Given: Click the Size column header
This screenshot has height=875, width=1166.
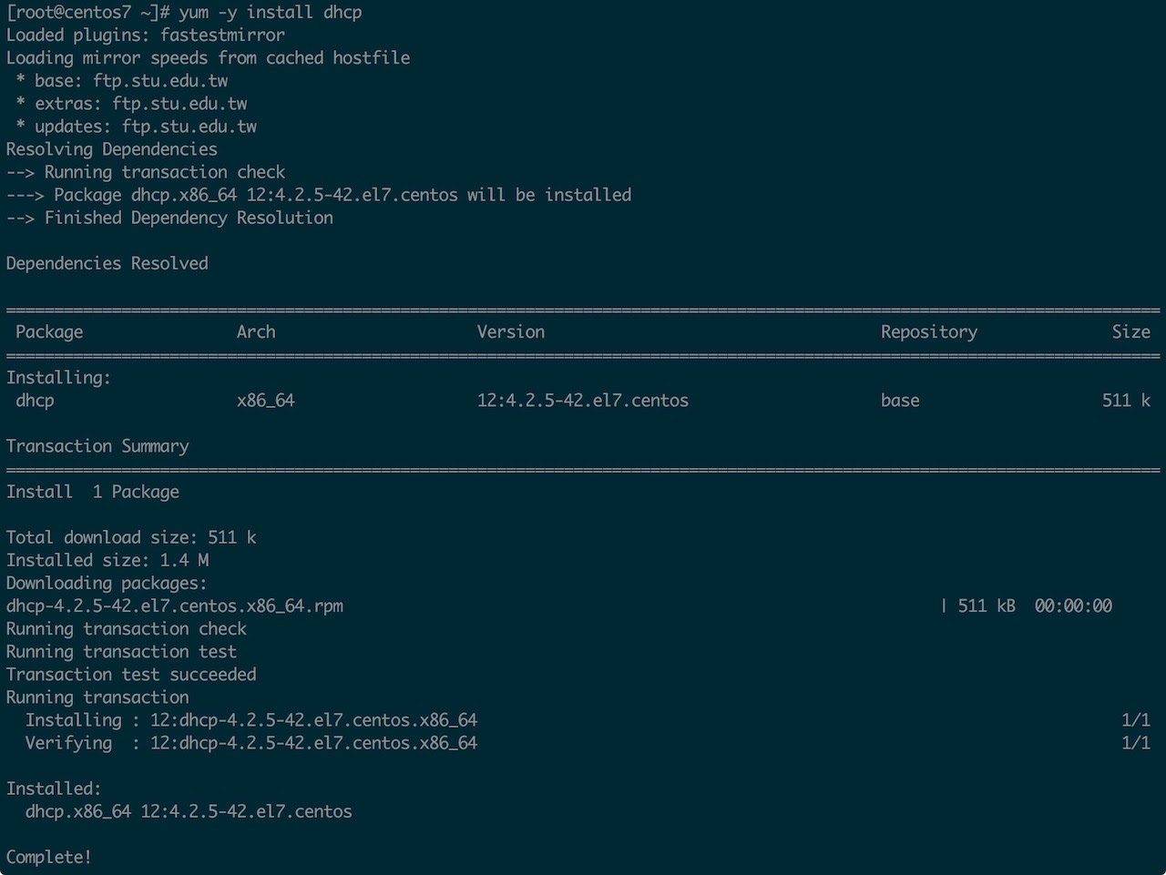Looking at the screenshot, I should (x=1131, y=331).
